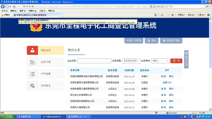Viewport: 212px width, 119px height.
Task: Open the 工具 command bar dropdown
Action: click(202, 15)
